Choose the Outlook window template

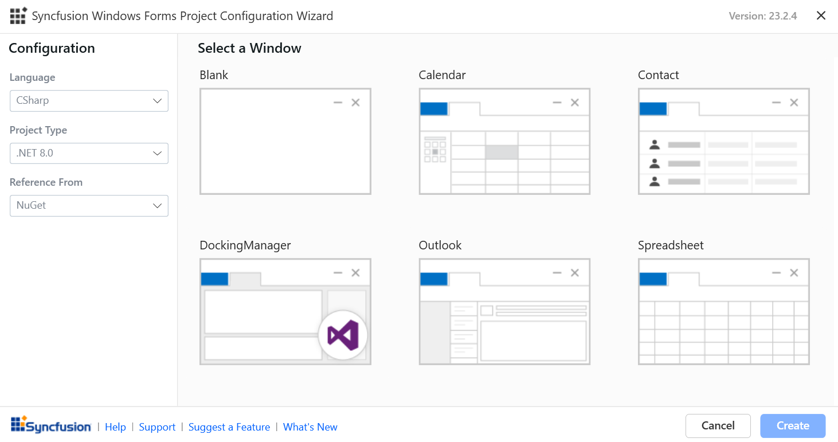click(x=504, y=311)
